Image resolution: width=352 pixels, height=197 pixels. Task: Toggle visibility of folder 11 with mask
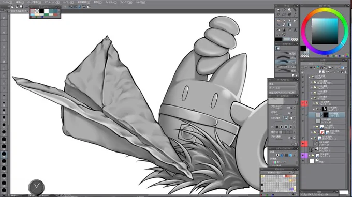[303, 109]
